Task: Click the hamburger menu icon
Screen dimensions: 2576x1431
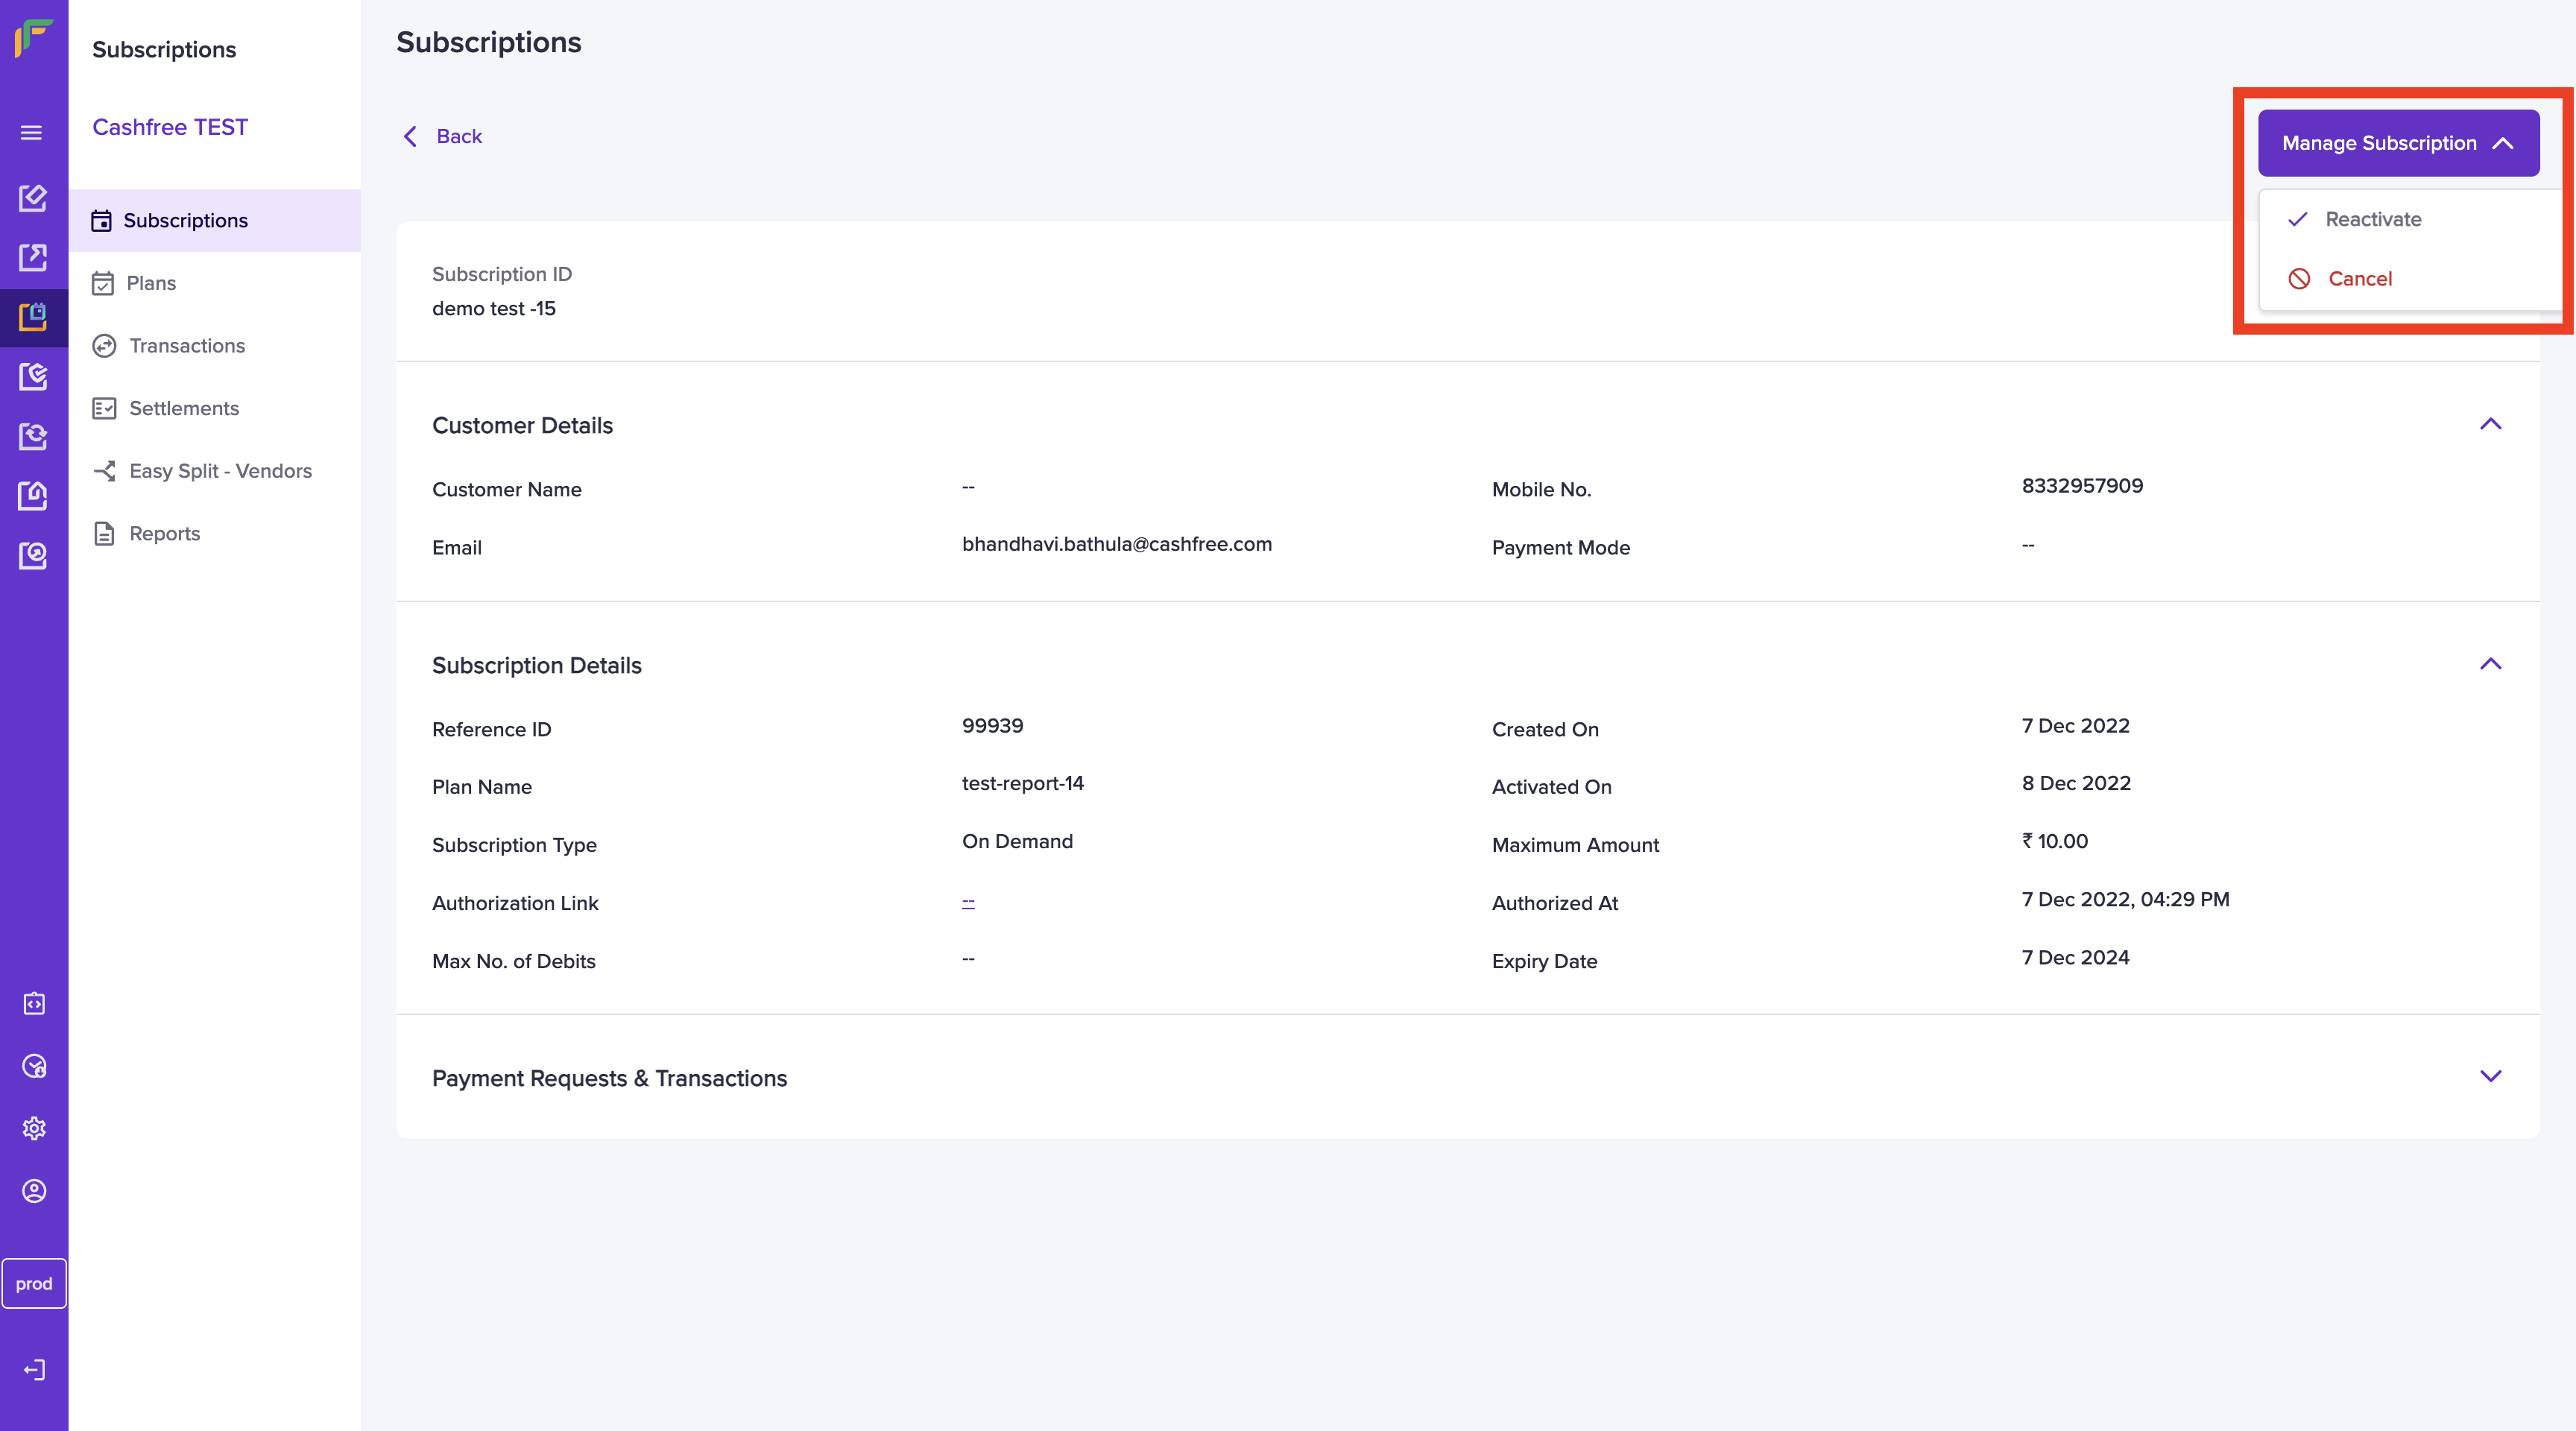Action: point(32,133)
